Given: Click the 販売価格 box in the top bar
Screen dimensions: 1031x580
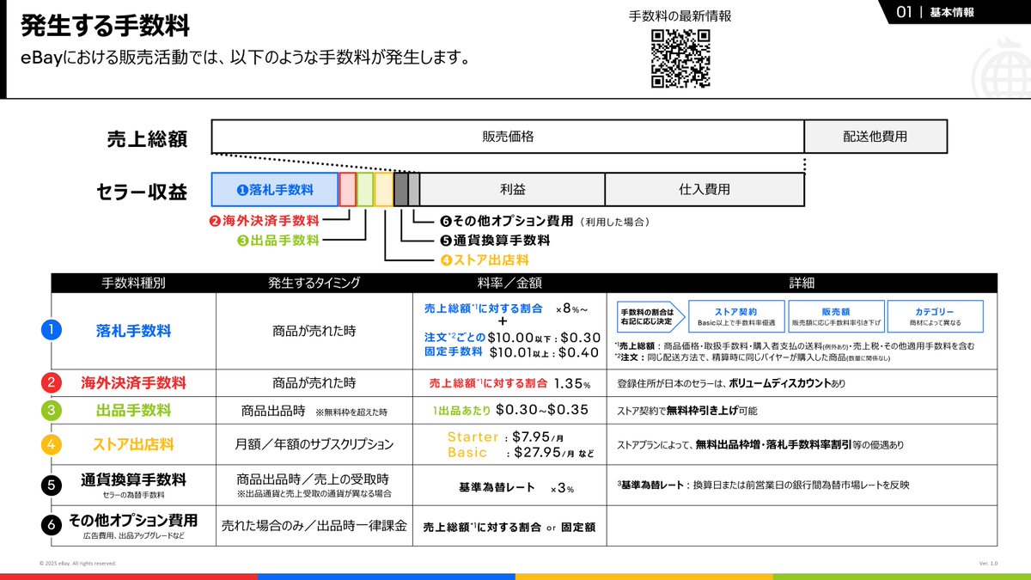Looking at the screenshot, I should click(508, 137).
